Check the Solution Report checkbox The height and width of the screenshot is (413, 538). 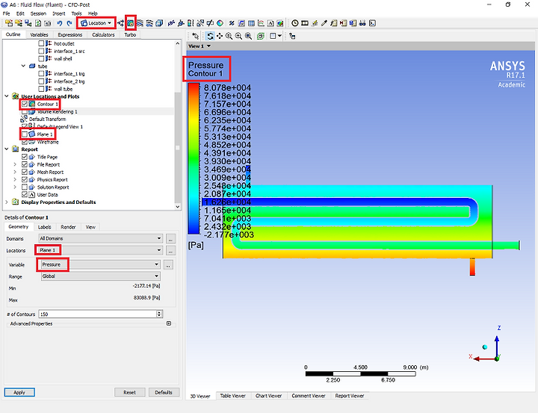pyautogui.click(x=25, y=187)
